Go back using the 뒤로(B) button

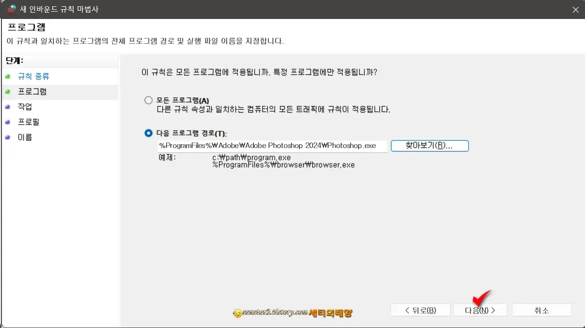(420, 310)
